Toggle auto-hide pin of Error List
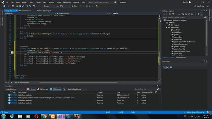The image size is (212, 119). point(157,86)
